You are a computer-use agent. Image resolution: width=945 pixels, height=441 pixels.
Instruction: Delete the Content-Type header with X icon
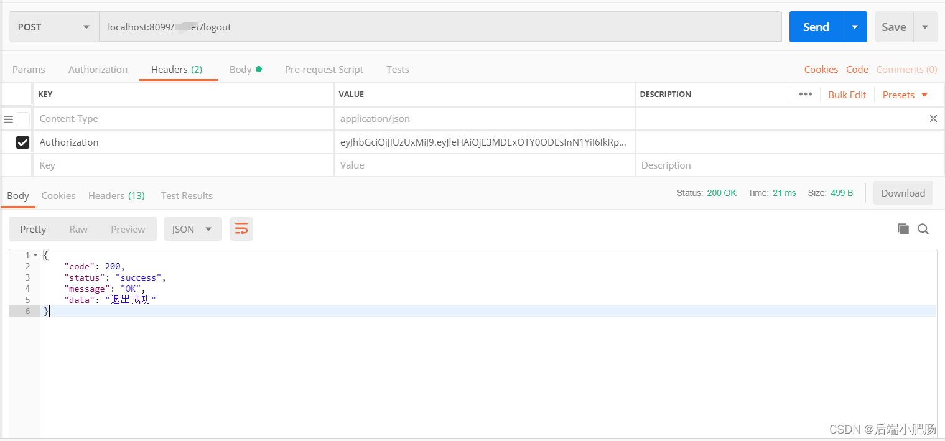point(933,118)
